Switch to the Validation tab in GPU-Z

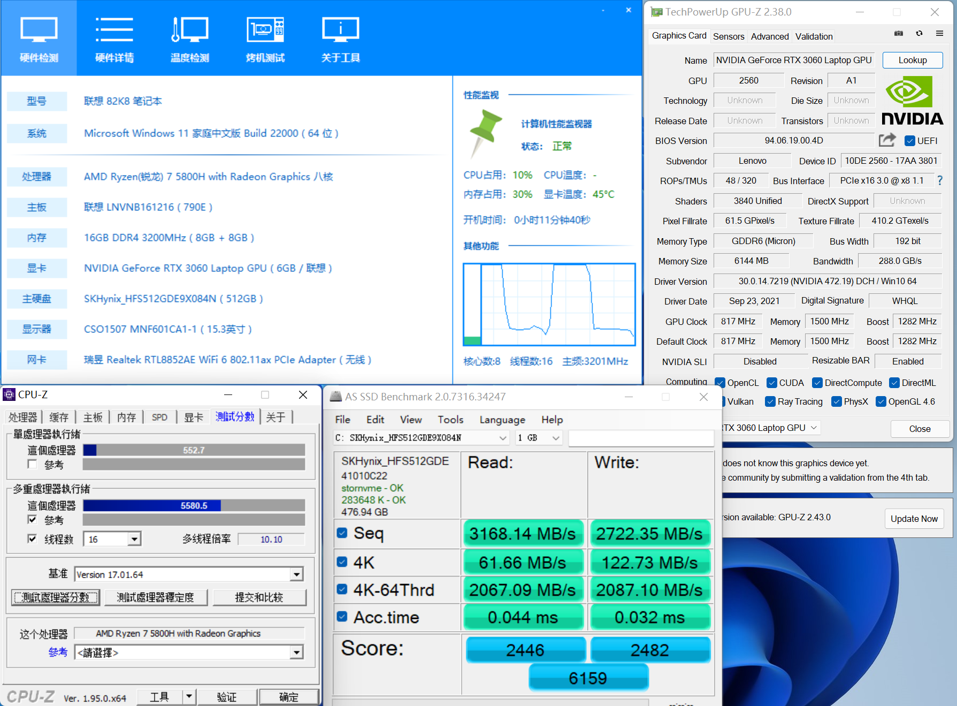(814, 36)
